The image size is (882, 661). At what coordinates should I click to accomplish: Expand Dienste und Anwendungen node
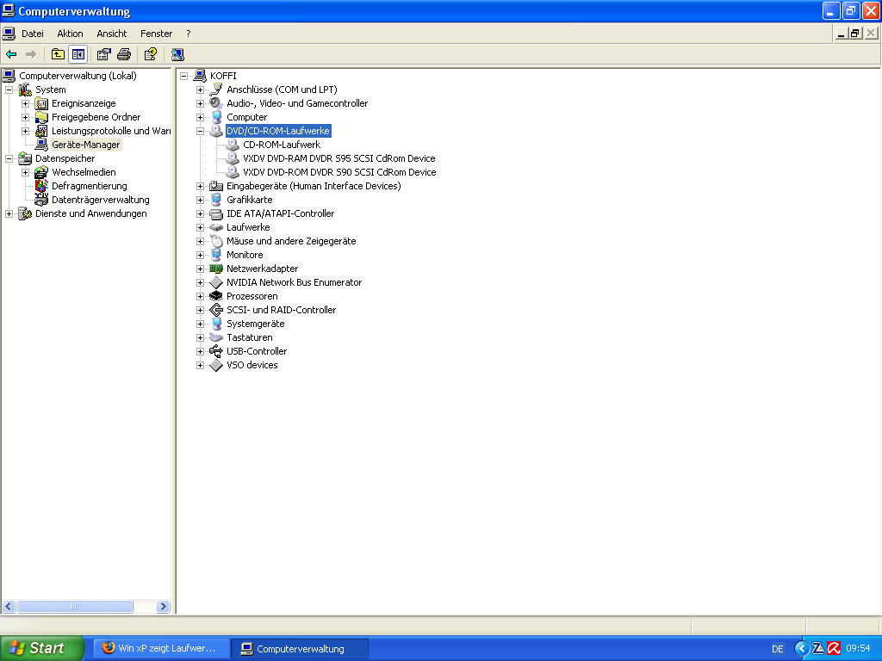(9, 213)
